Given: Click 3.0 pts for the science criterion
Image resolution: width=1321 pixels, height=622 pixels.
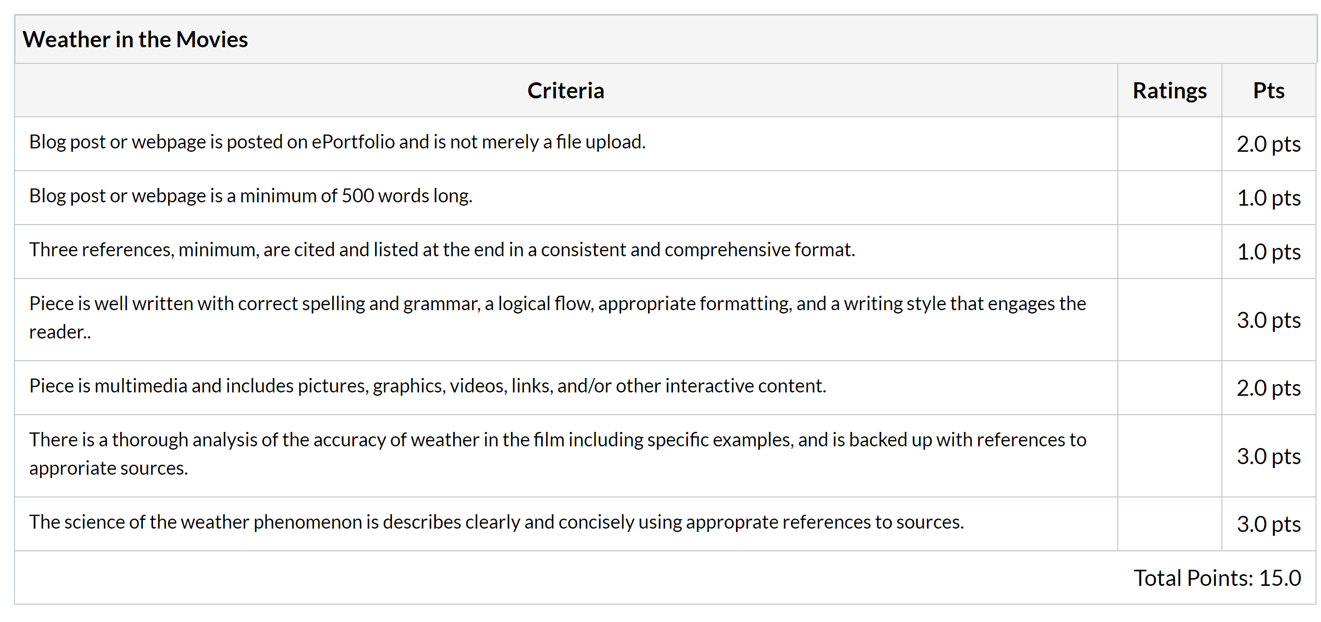Looking at the screenshot, I should (x=1269, y=524).
